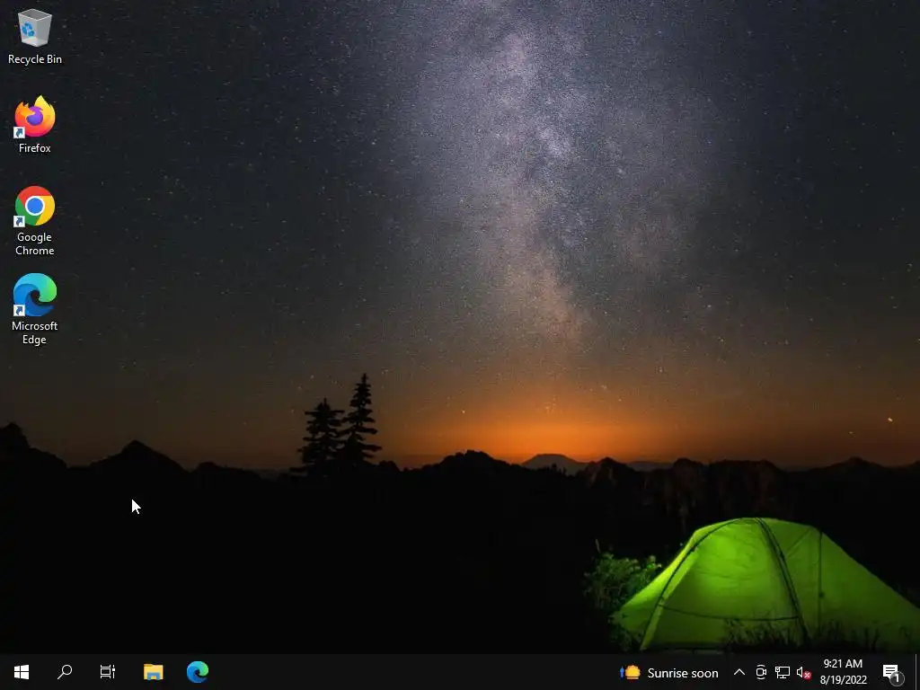Launch Edge from the taskbar
Screen dimensions: 920x690
pyautogui.click(x=197, y=672)
